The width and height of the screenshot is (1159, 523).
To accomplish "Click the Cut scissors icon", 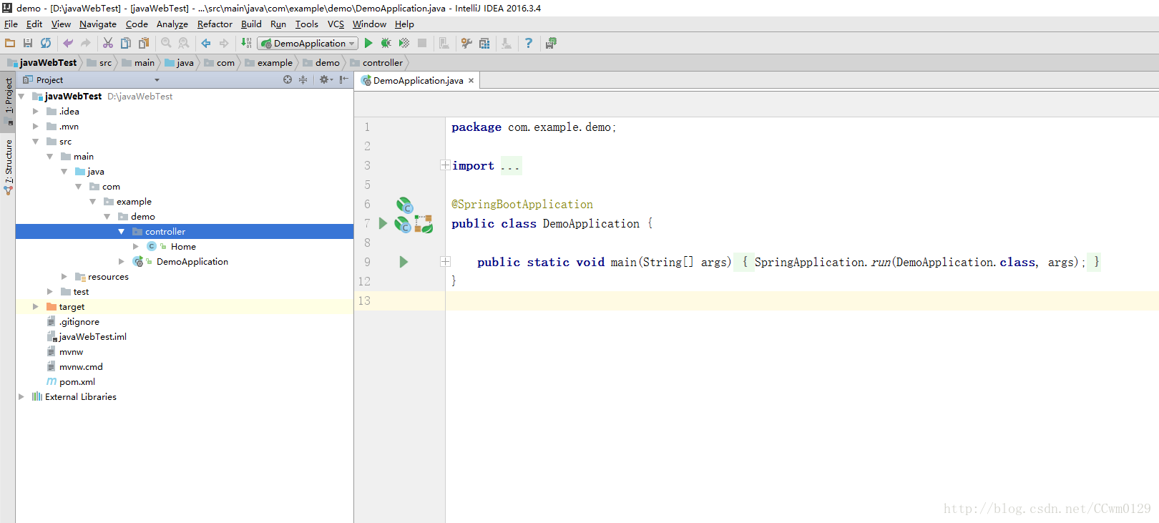I will 108,43.
